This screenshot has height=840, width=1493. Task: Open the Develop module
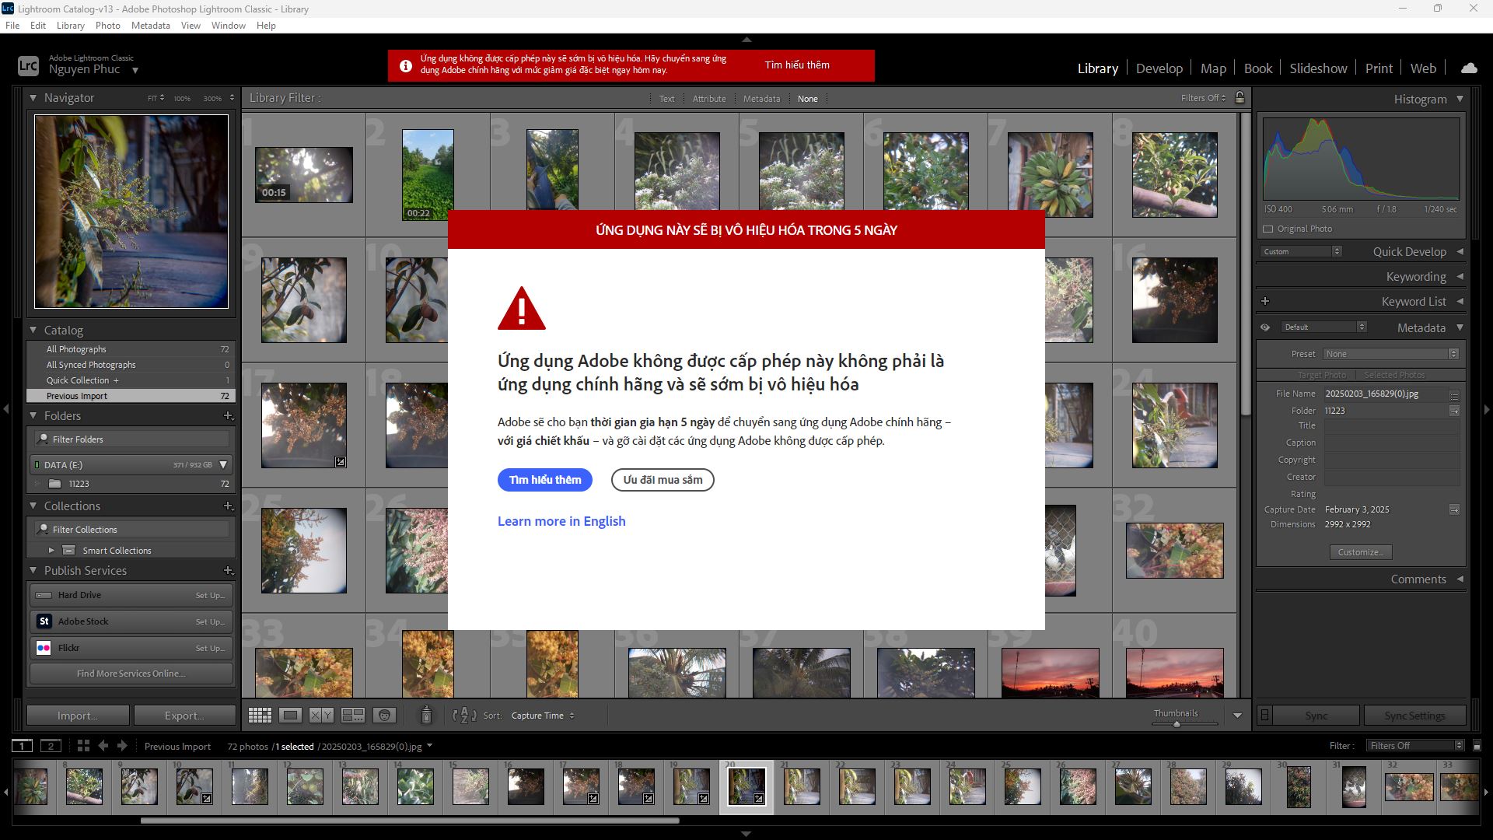[1159, 68]
